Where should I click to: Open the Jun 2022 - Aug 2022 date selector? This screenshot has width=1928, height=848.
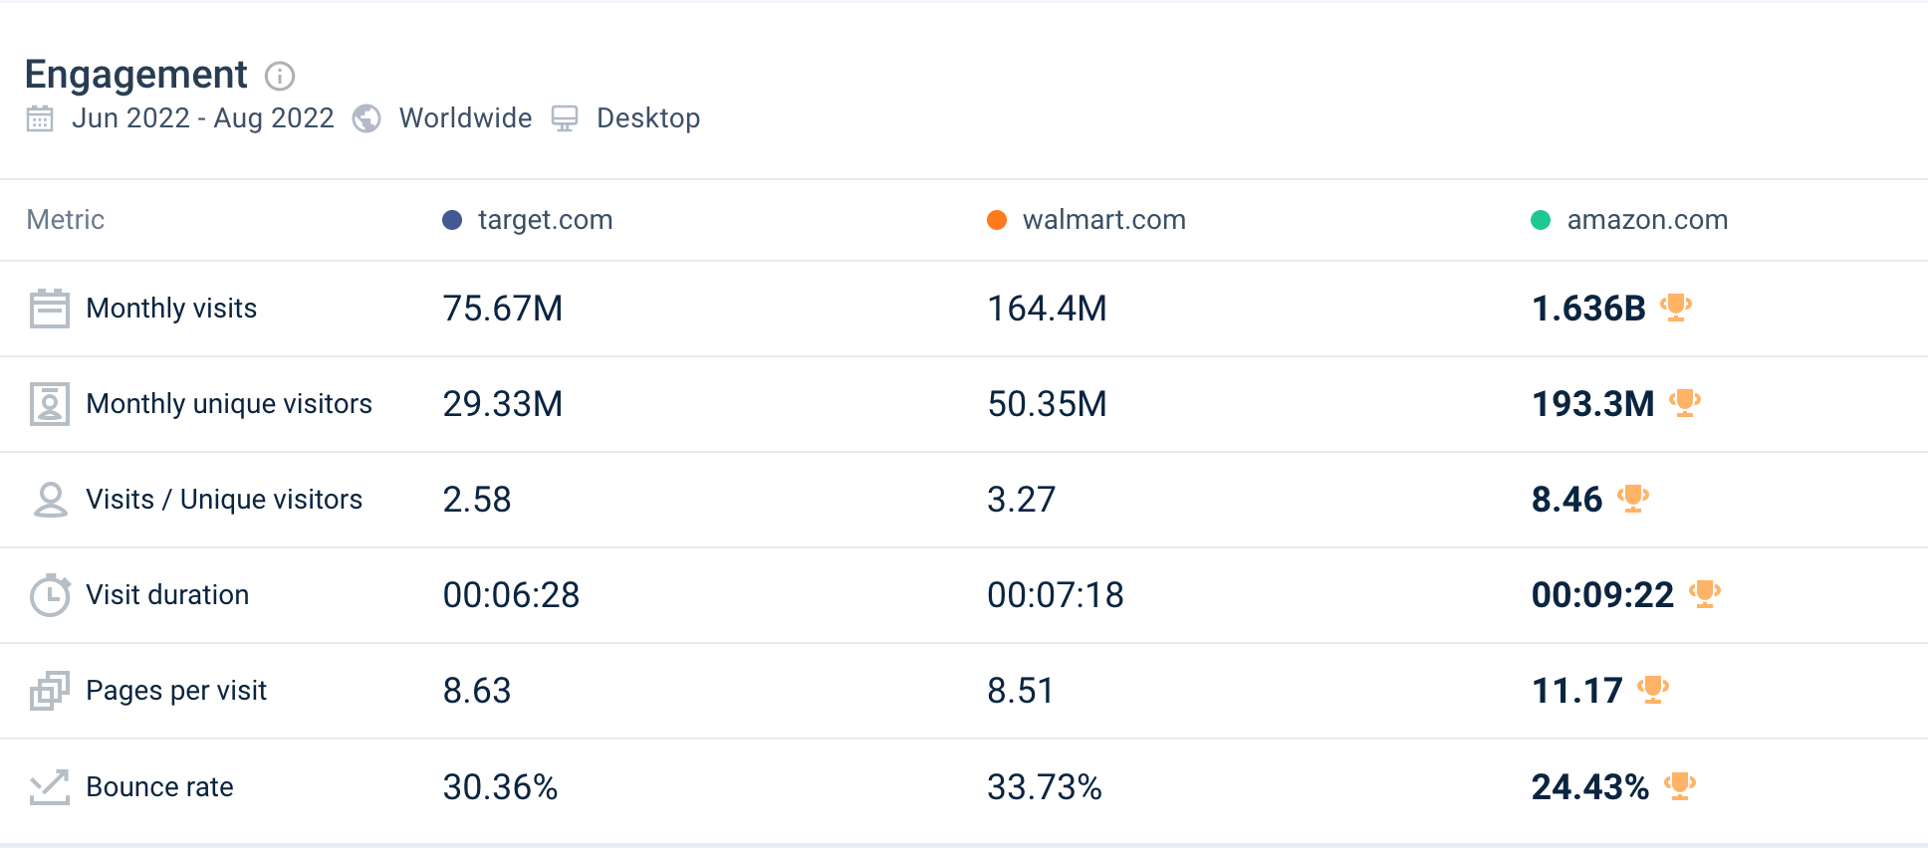coord(203,118)
